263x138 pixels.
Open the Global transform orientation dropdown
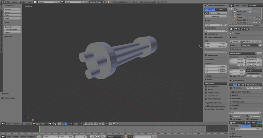point(78,124)
